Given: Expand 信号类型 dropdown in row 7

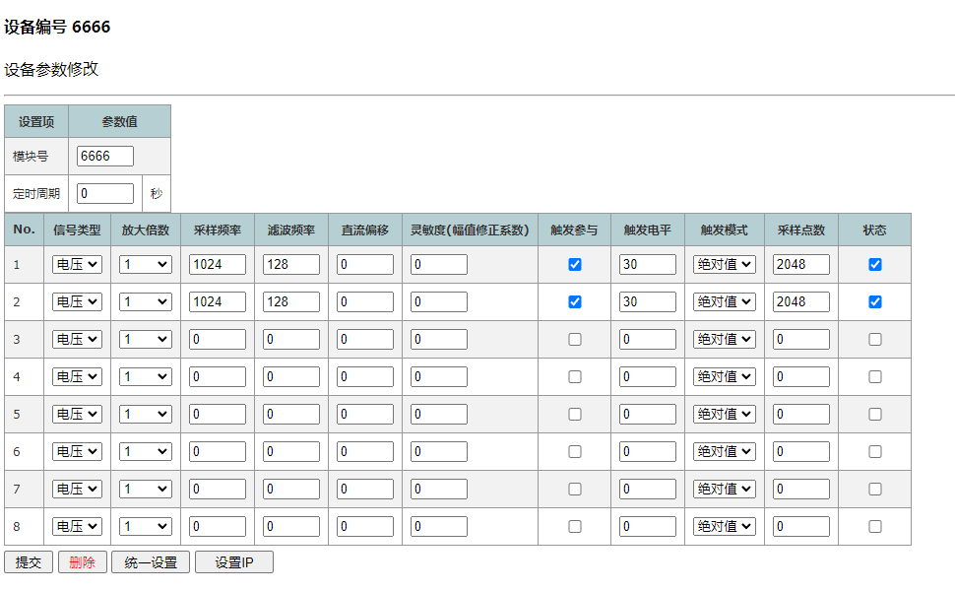Looking at the screenshot, I should (78, 490).
